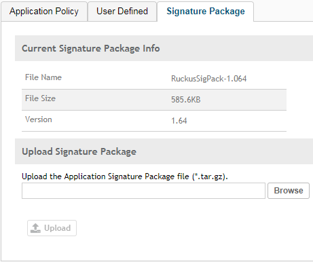
Task: Focus the signature package file path field
Action: pos(143,191)
